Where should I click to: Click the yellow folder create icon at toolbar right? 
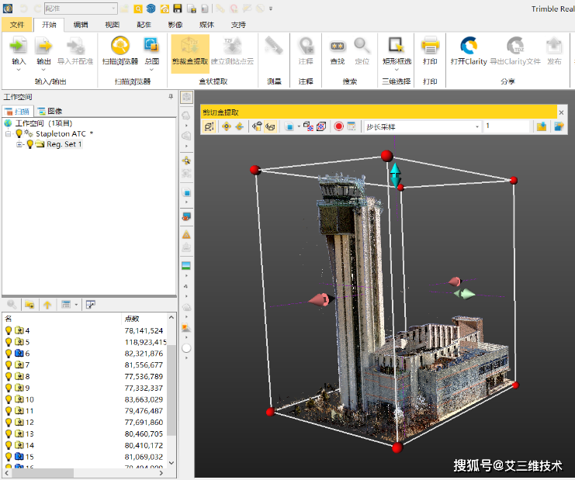pos(542,126)
